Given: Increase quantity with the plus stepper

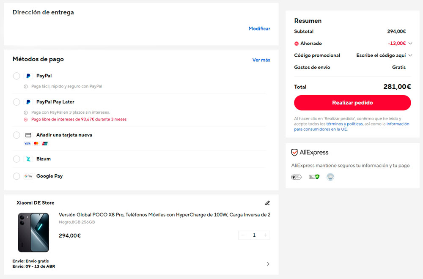Looking at the screenshot, I should (265, 235).
